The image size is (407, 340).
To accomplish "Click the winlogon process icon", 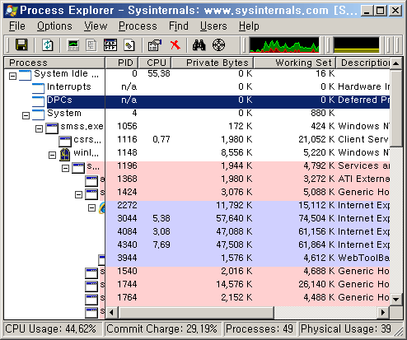I will (65, 154).
